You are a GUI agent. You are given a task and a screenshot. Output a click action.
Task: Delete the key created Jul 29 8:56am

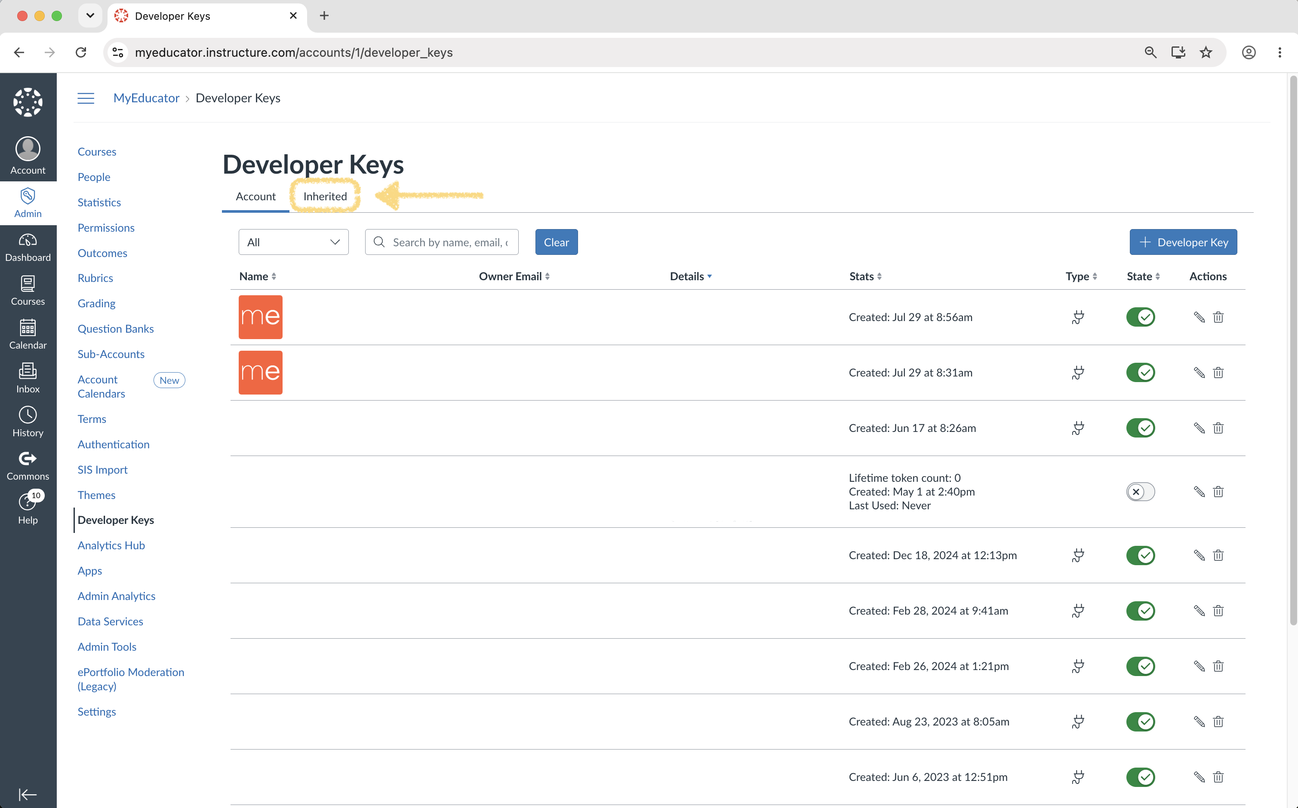(1218, 318)
